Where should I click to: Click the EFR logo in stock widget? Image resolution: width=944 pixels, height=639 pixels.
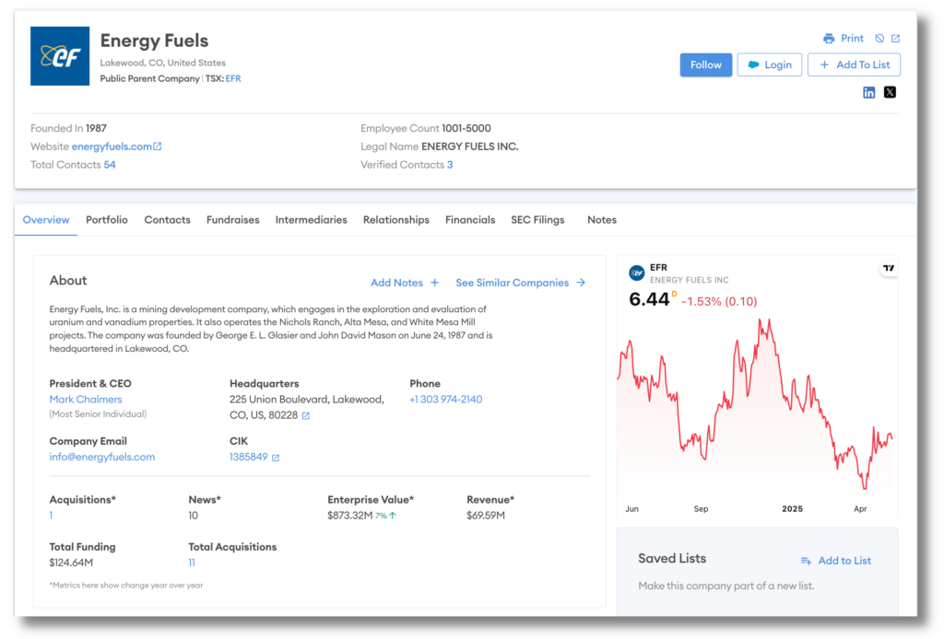pos(637,273)
